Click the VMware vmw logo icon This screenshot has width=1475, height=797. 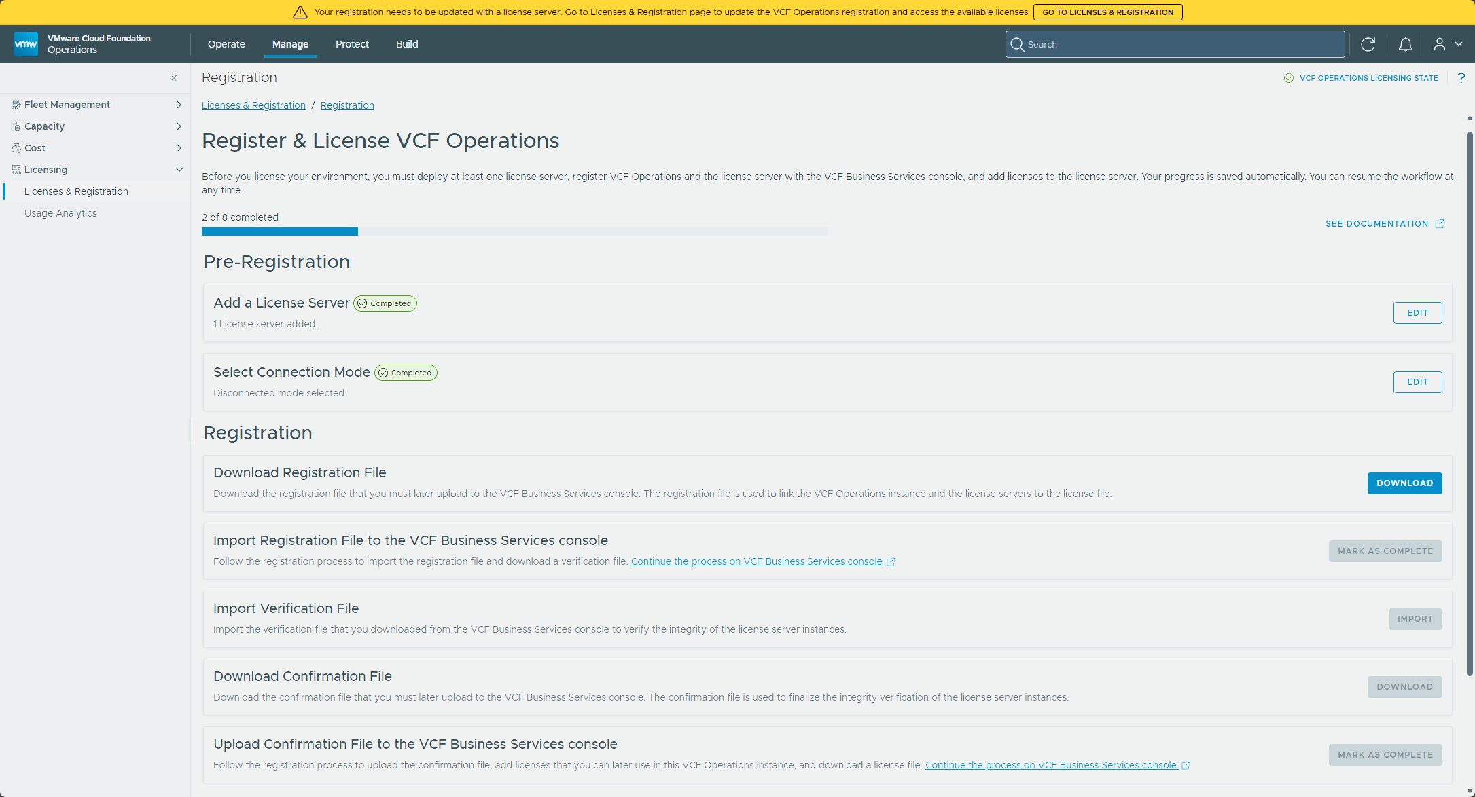tap(26, 44)
